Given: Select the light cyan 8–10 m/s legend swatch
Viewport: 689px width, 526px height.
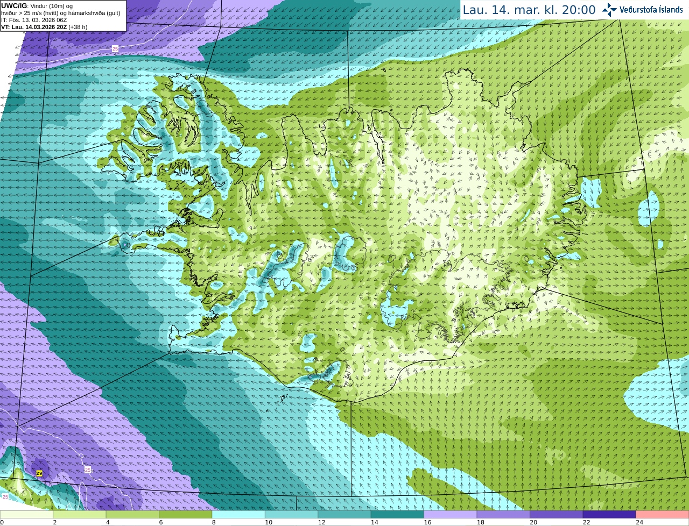Looking at the screenshot, I should pyautogui.click(x=238, y=515).
